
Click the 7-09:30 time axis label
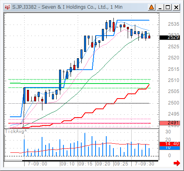click(x=144, y=164)
